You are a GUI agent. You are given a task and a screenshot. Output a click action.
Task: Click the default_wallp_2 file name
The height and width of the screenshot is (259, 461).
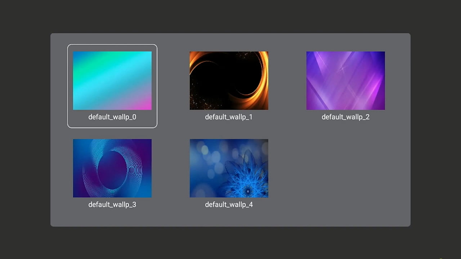pyautogui.click(x=346, y=117)
